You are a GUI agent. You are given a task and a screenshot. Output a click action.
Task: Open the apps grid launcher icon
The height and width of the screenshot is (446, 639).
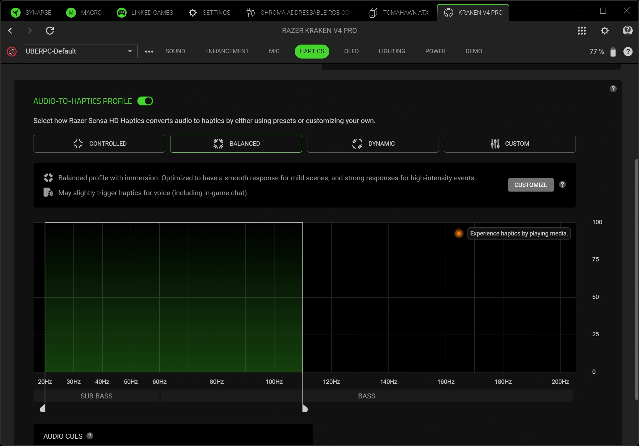[582, 31]
